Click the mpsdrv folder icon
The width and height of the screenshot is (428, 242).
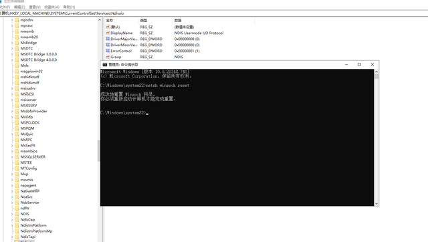[x=17, y=20]
